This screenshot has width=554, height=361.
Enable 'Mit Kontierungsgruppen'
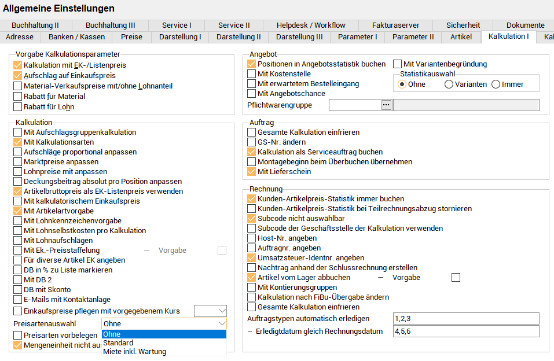(252, 287)
